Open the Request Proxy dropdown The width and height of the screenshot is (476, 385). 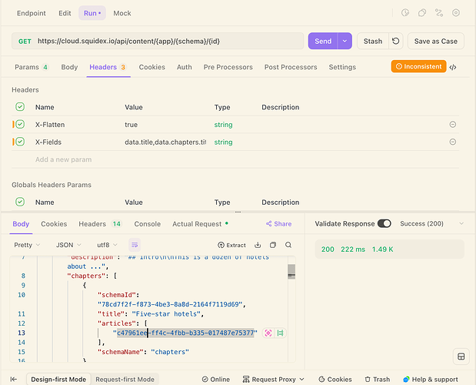tap(273, 380)
